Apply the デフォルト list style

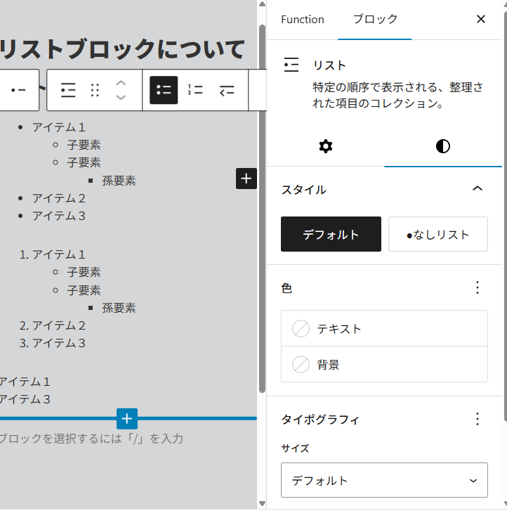click(x=331, y=234)
